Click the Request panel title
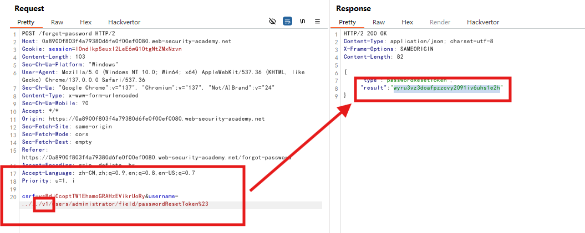Screen dimensions: 585x233 [29, 8]
